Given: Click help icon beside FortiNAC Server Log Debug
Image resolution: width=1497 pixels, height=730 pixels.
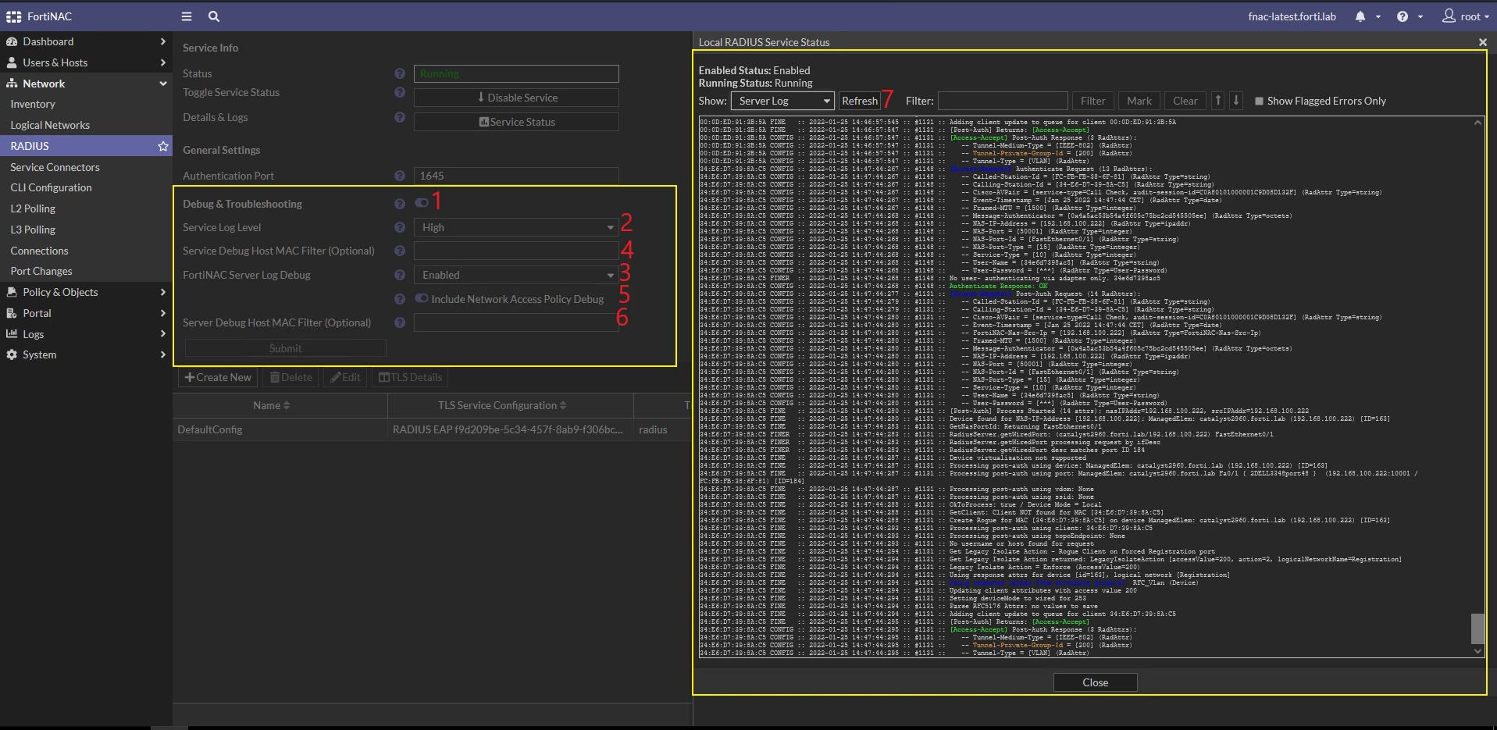Looking at the screenshot, I should tap(400, 275).
